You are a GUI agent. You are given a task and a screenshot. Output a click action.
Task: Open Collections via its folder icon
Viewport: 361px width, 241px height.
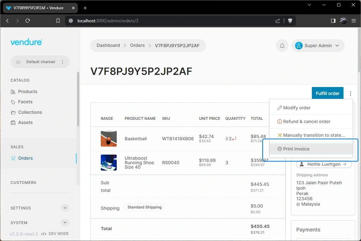click(14, 112)
